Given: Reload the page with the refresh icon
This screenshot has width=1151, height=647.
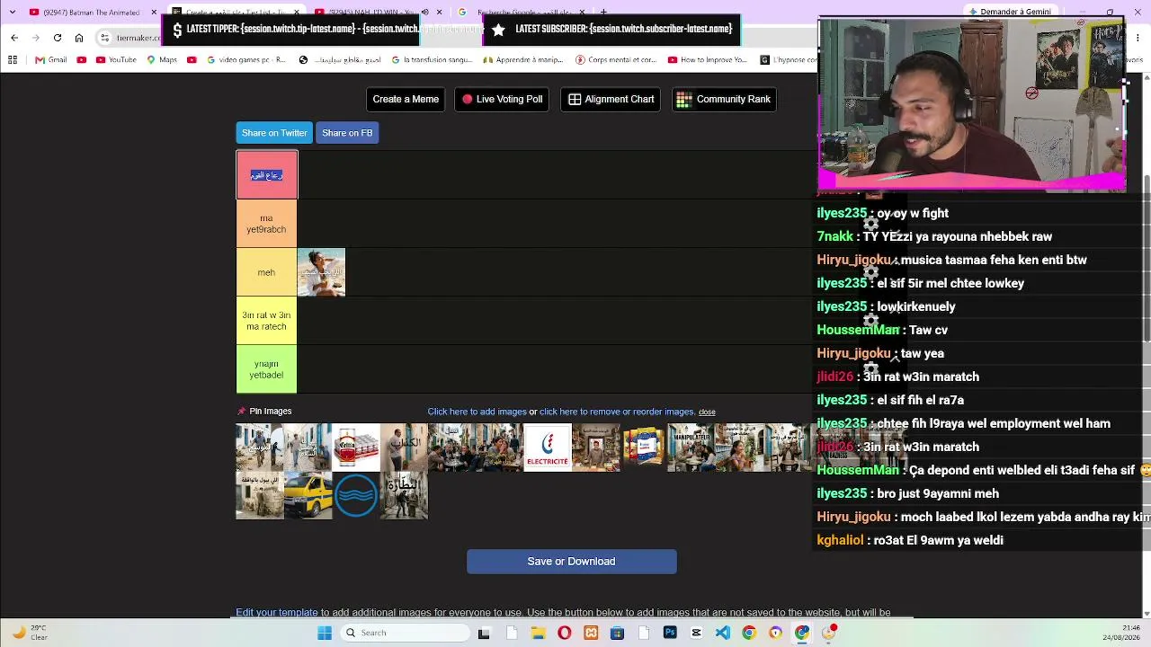Looking at the screenshot, I should pos(58,37).
